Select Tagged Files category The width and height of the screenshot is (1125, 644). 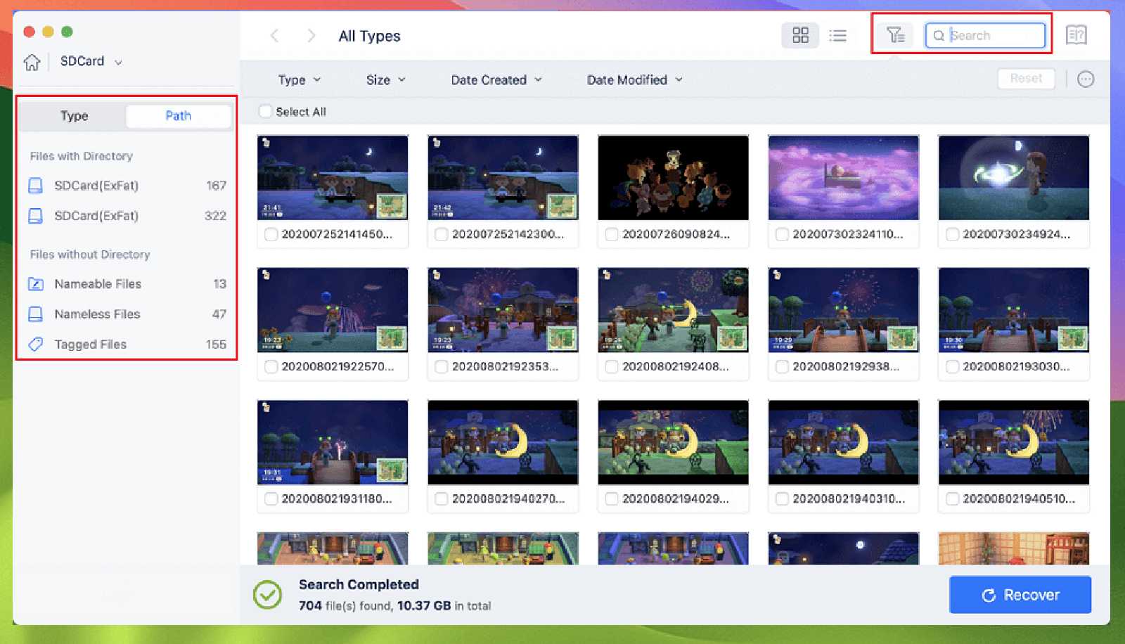(x=127, y=344)
